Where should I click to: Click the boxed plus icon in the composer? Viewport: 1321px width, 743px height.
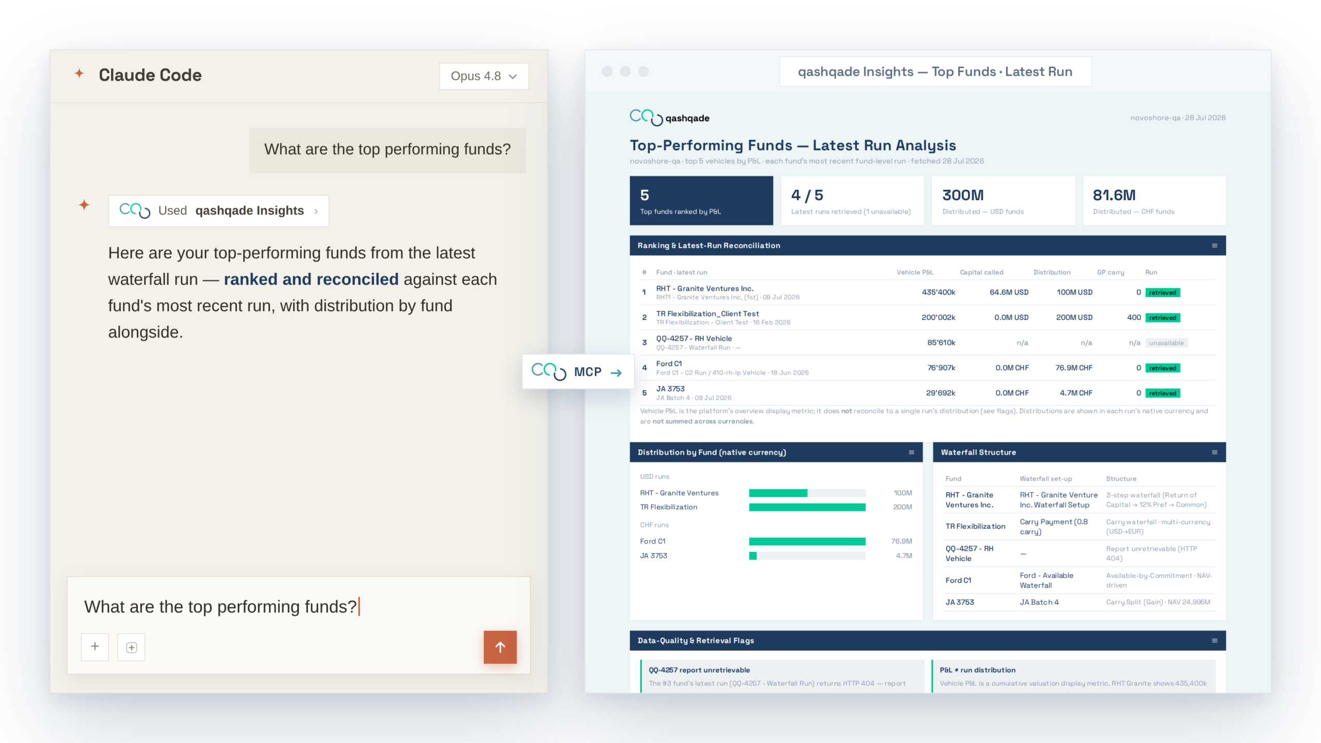click(x=132, y=647)
